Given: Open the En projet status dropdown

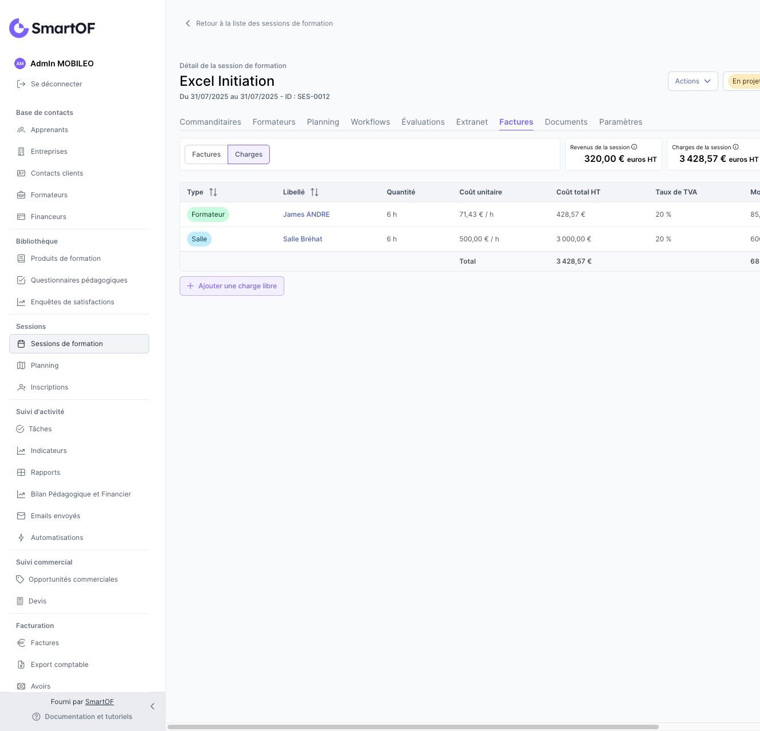Looking at the screenshot, I should (745, 81).
